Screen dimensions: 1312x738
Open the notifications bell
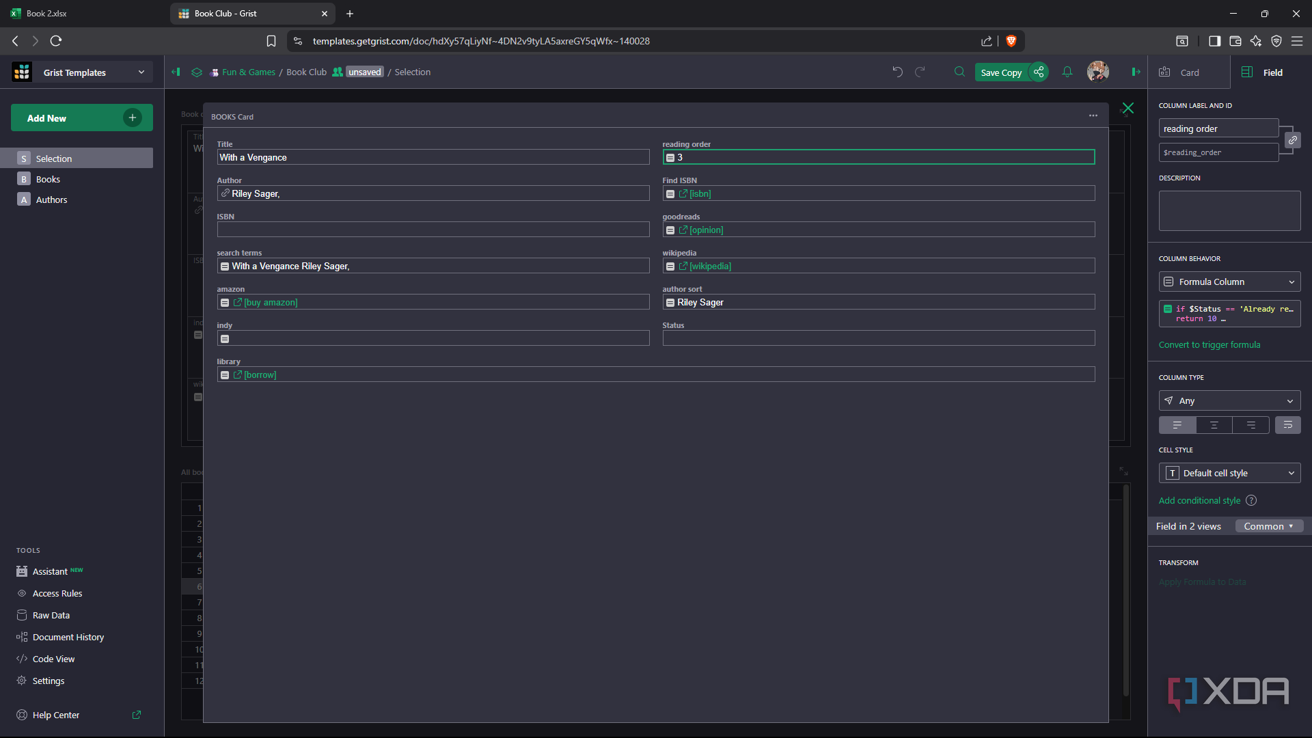1067,72
